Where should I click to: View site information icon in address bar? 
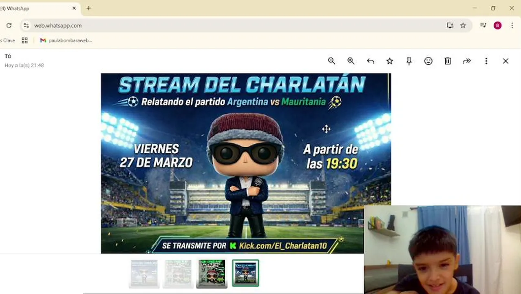(x=26, y=25)
